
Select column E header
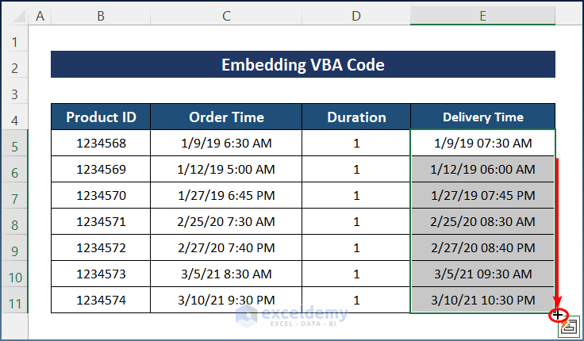482,13
